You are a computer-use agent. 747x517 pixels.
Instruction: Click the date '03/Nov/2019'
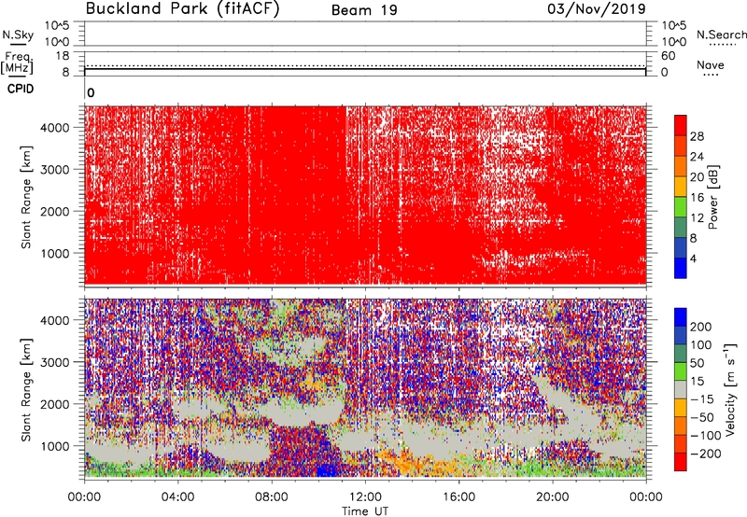click(x=597, y=8)
